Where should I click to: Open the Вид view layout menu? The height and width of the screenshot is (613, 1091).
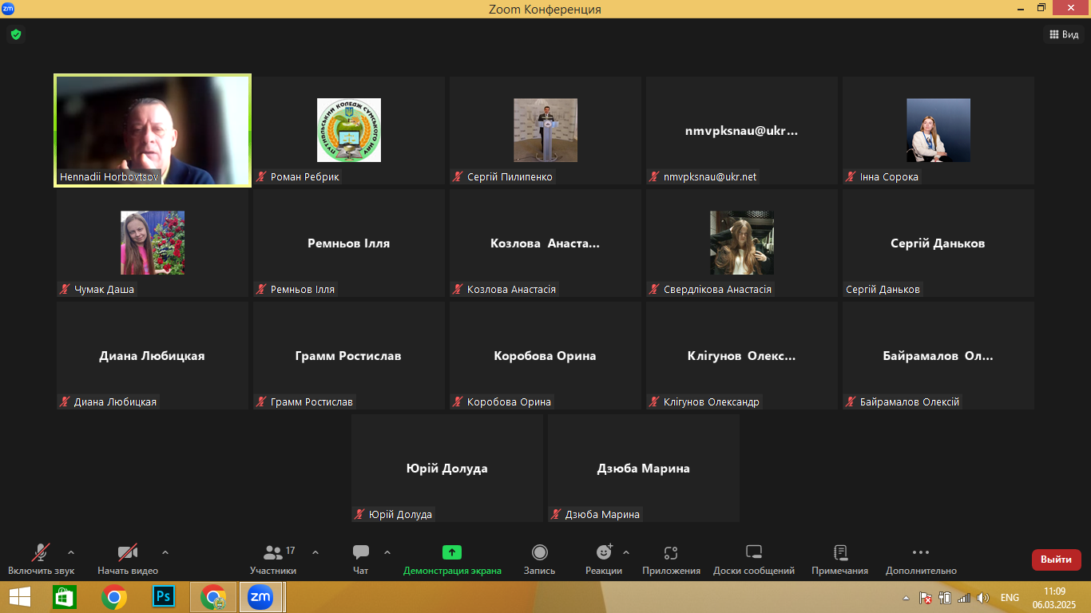point(1063,34)
